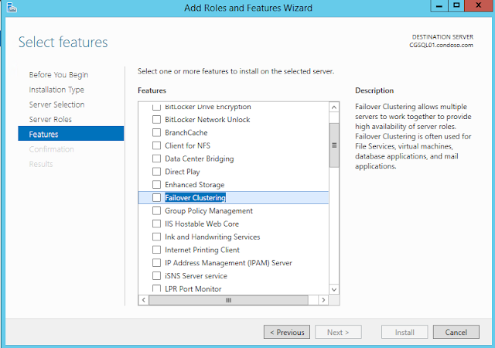Toggle the Client for NFS checkbox
The image size is (495, 348).
pos(156,146)
